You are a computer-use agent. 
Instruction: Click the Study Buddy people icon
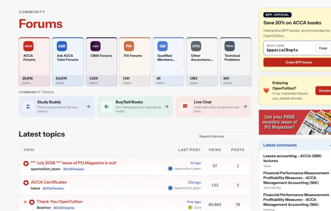coord(28,107)
